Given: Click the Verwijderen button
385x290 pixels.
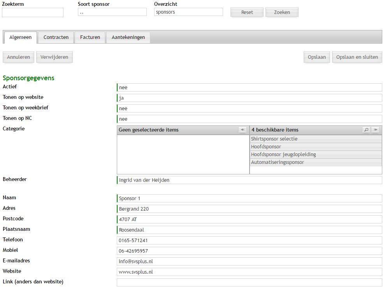Looking at the screenshot, I should click(x=54, y=57).
